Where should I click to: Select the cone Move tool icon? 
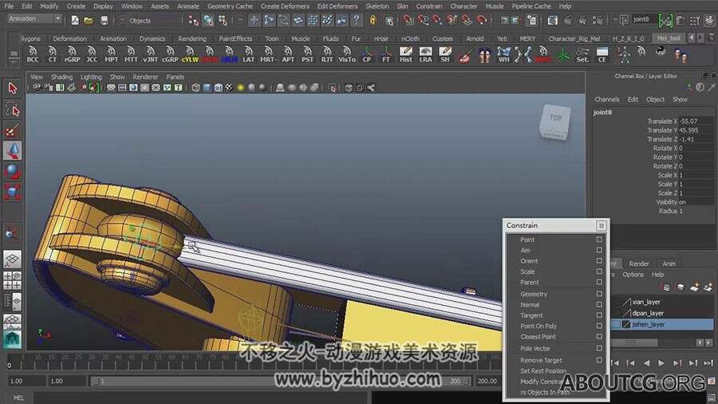click(x=12, y=151)
